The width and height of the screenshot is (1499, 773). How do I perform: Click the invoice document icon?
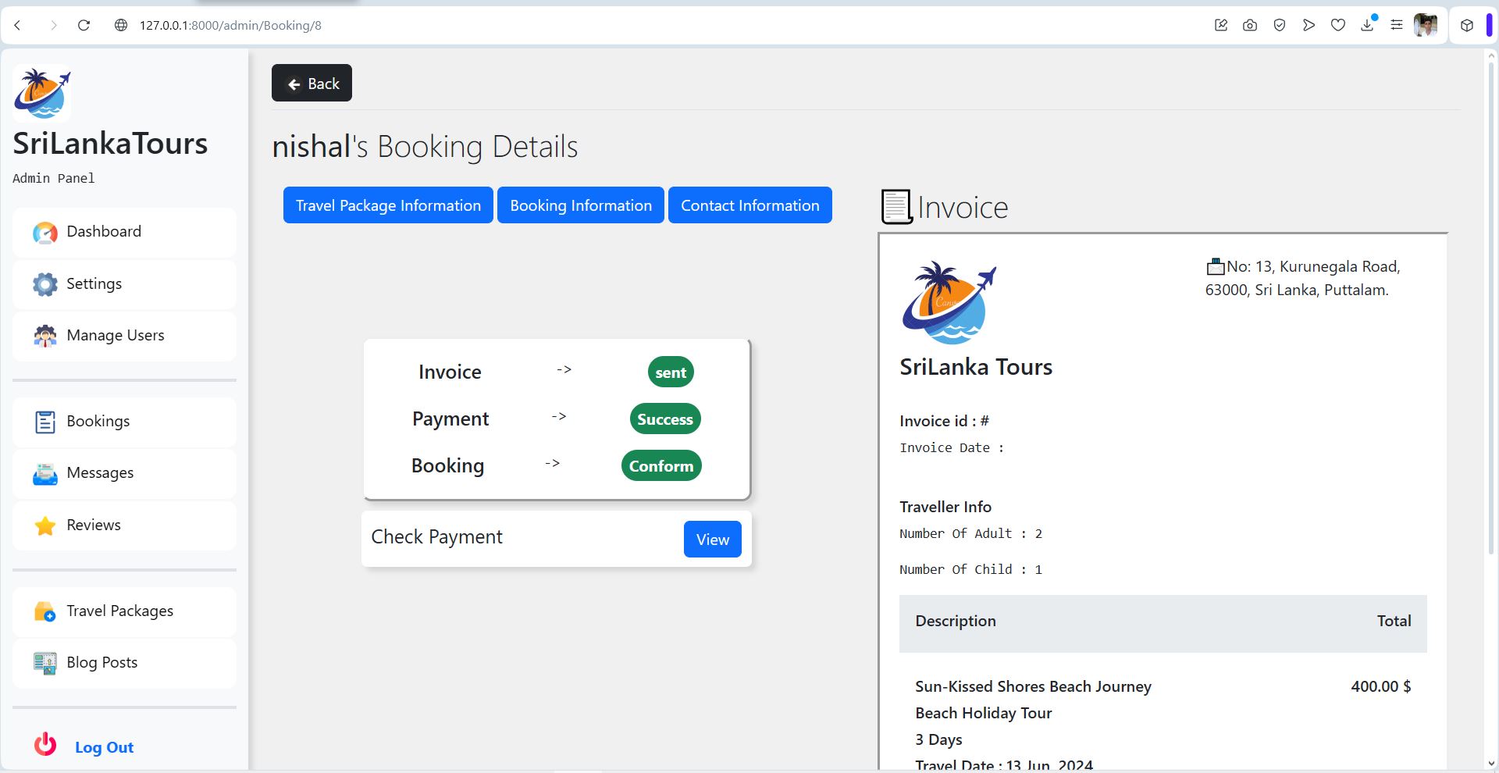pos(896,207)
